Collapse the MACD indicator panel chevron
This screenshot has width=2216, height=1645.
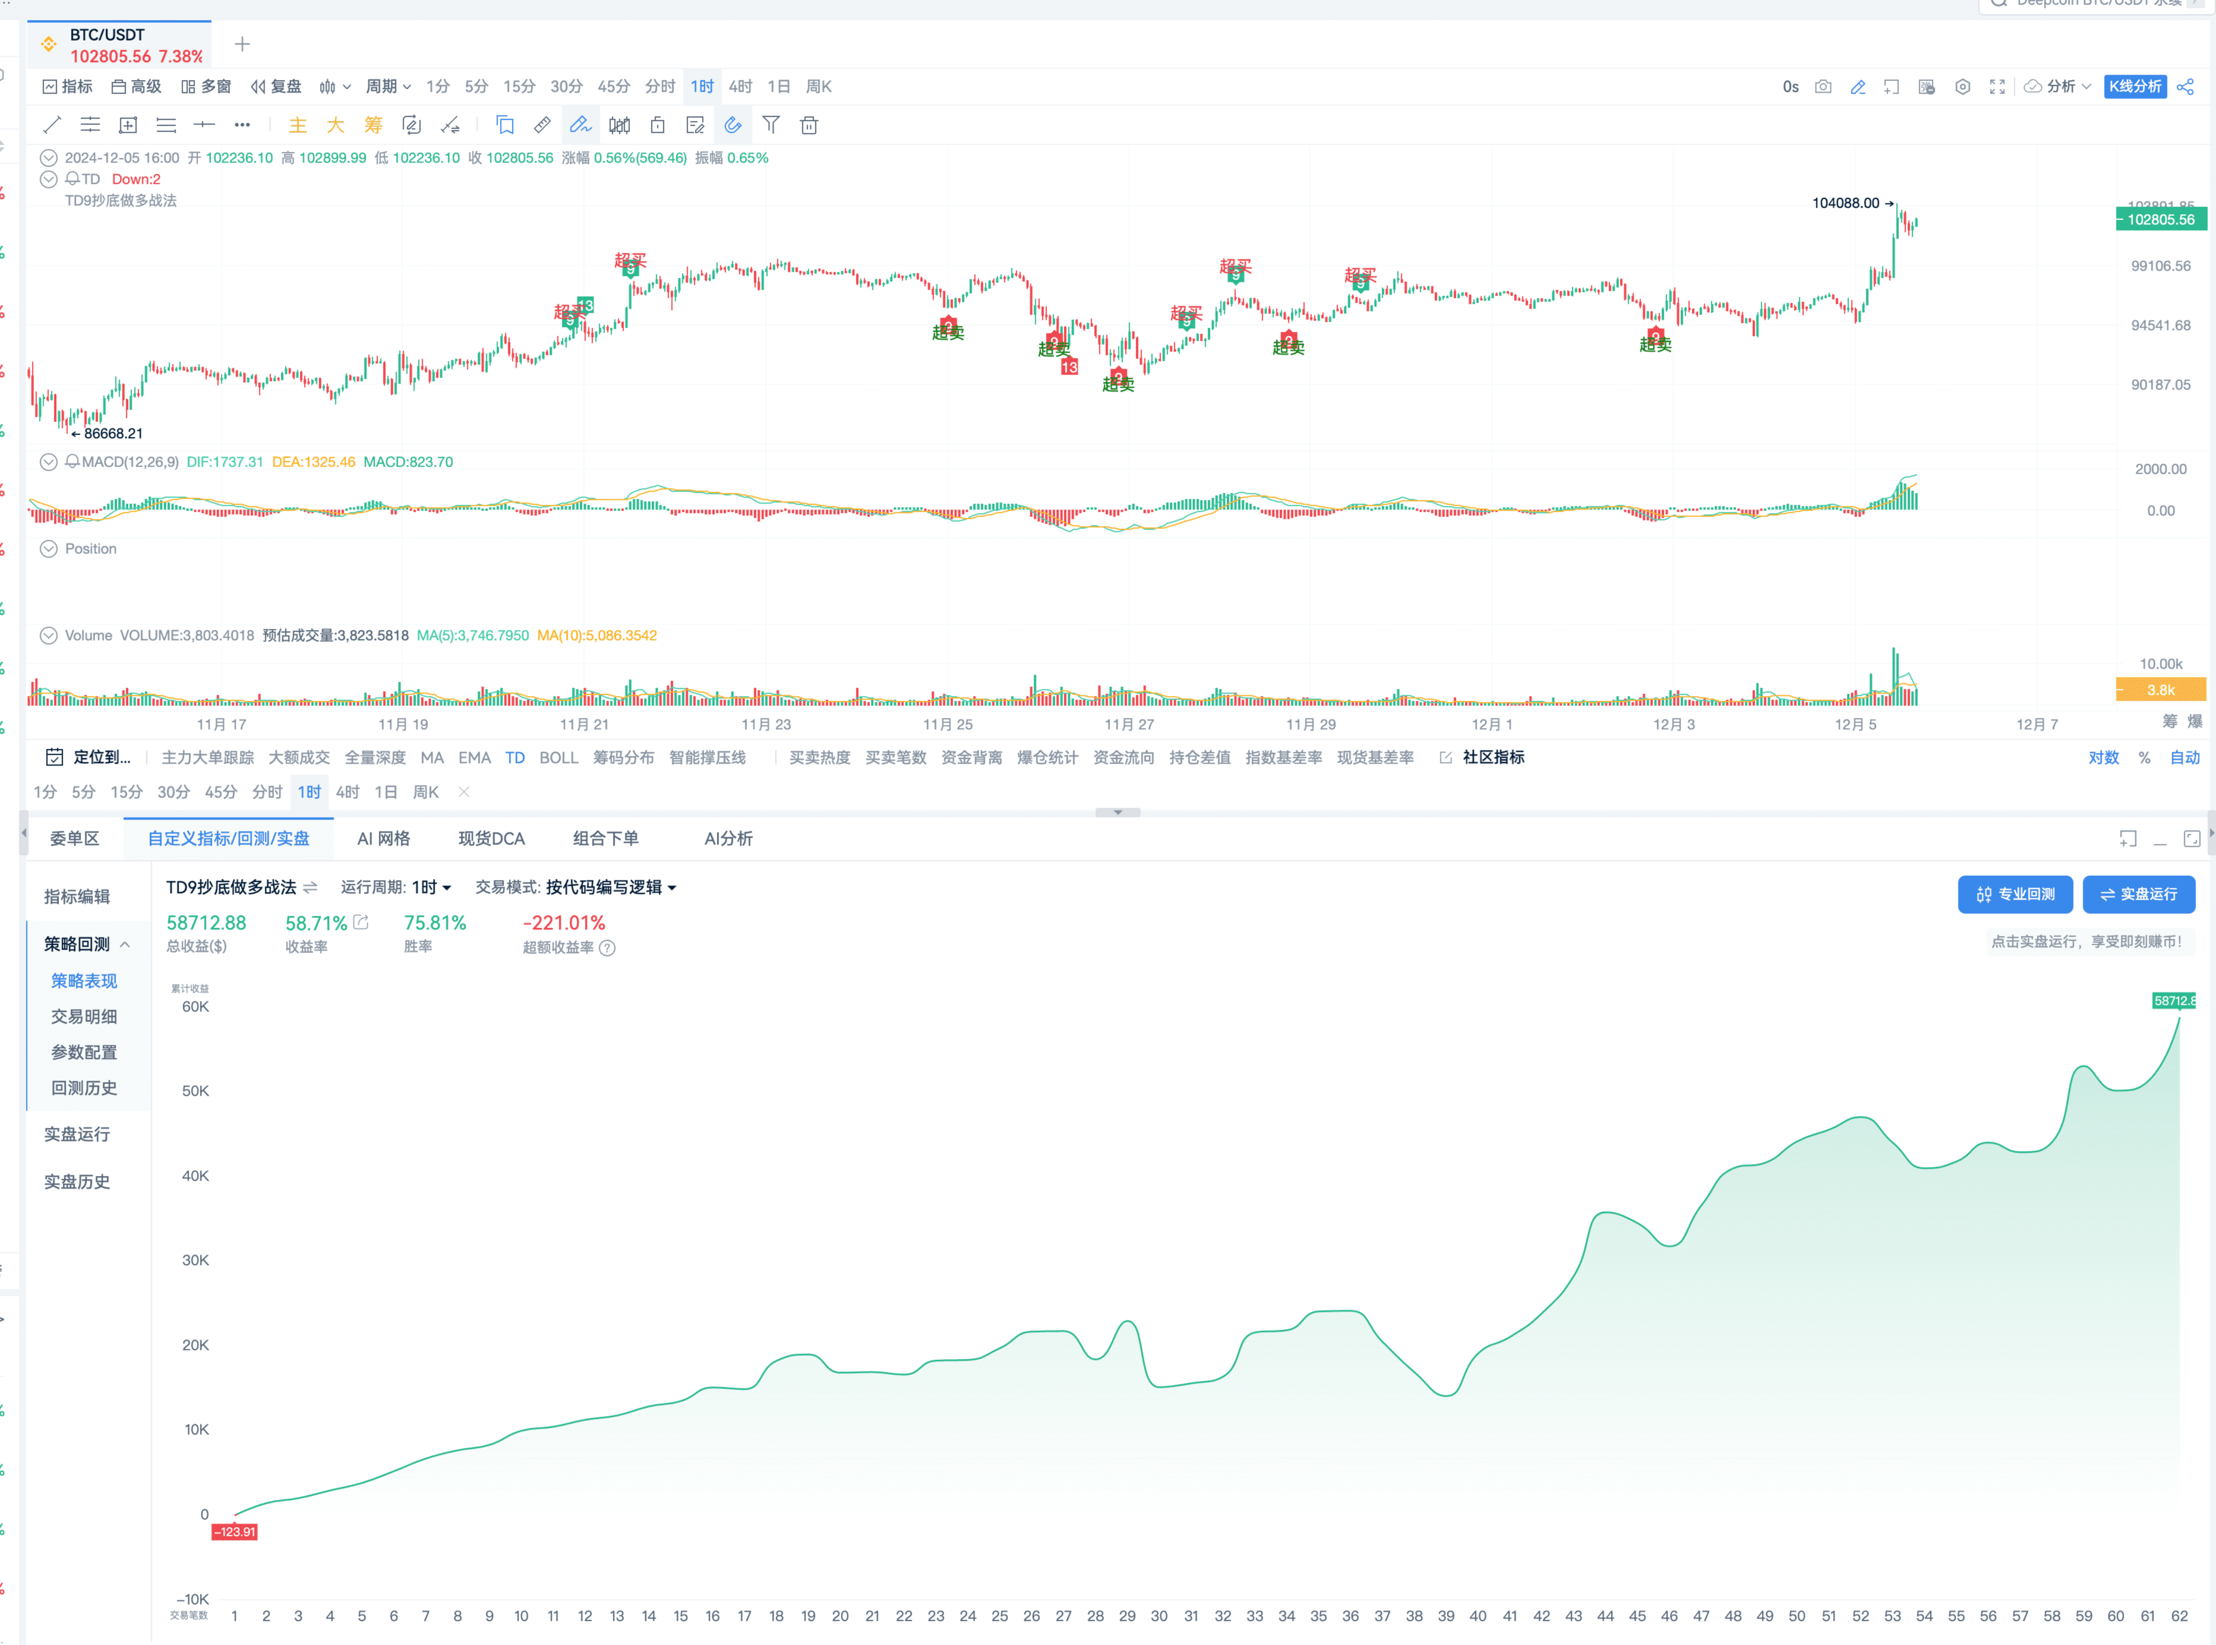point(49,462)
